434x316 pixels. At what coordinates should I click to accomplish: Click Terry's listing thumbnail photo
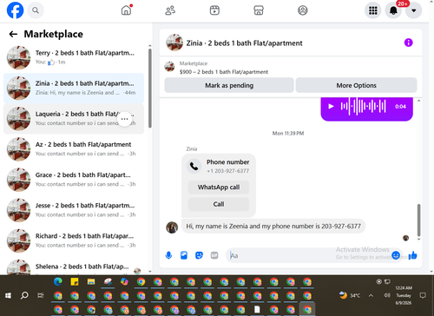[18, 57]
